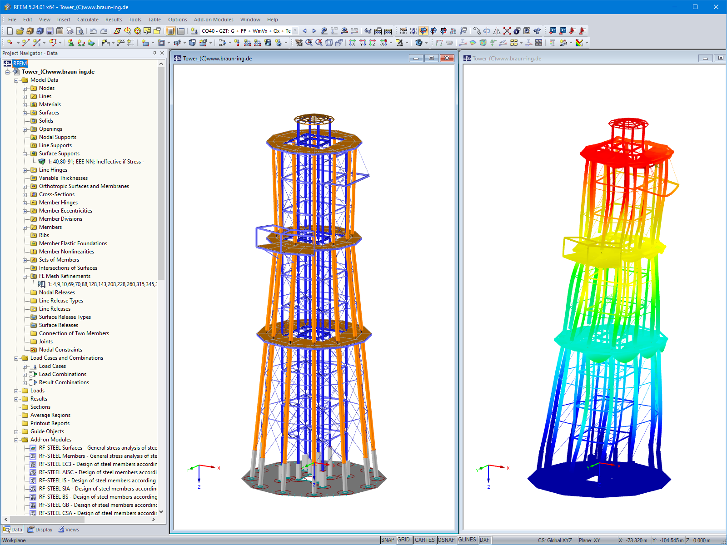Create a new model
727x545 pixels.
10,31
